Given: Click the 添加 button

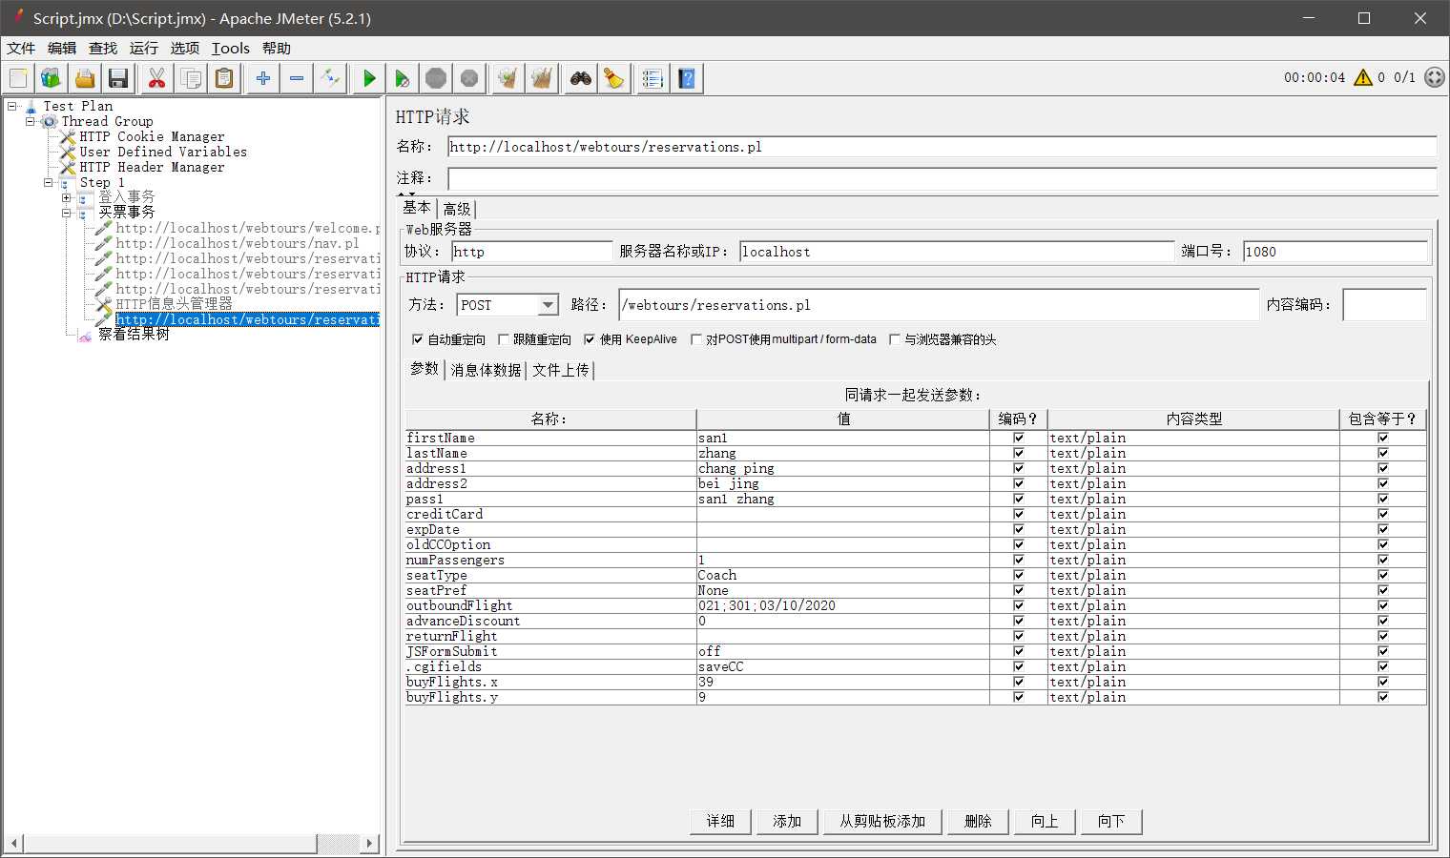Looking at the screenshot, I should click(x=787, y=822).
